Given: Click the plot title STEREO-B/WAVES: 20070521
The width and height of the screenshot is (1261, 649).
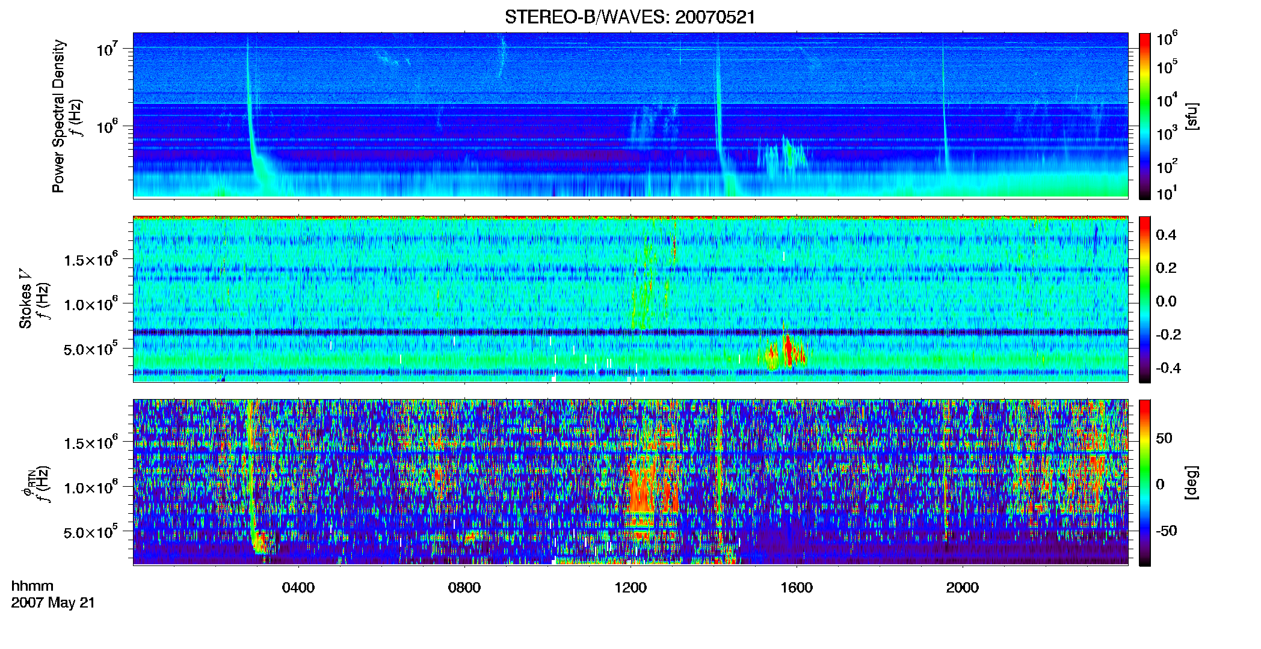Looking at the screenshot, I should pyautogui.click(x=630, y=17).
